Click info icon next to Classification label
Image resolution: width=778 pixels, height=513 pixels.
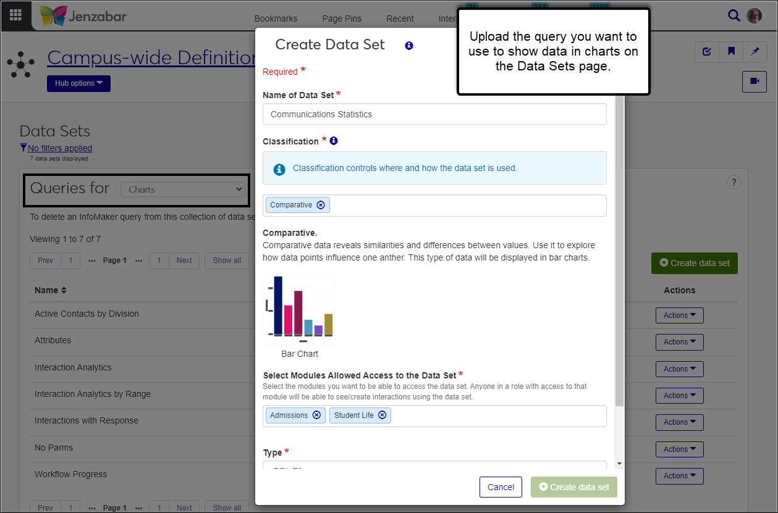334,141
